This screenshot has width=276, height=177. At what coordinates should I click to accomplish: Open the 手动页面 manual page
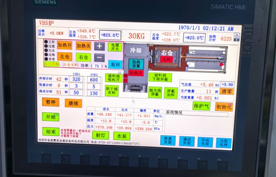point(205,142)
